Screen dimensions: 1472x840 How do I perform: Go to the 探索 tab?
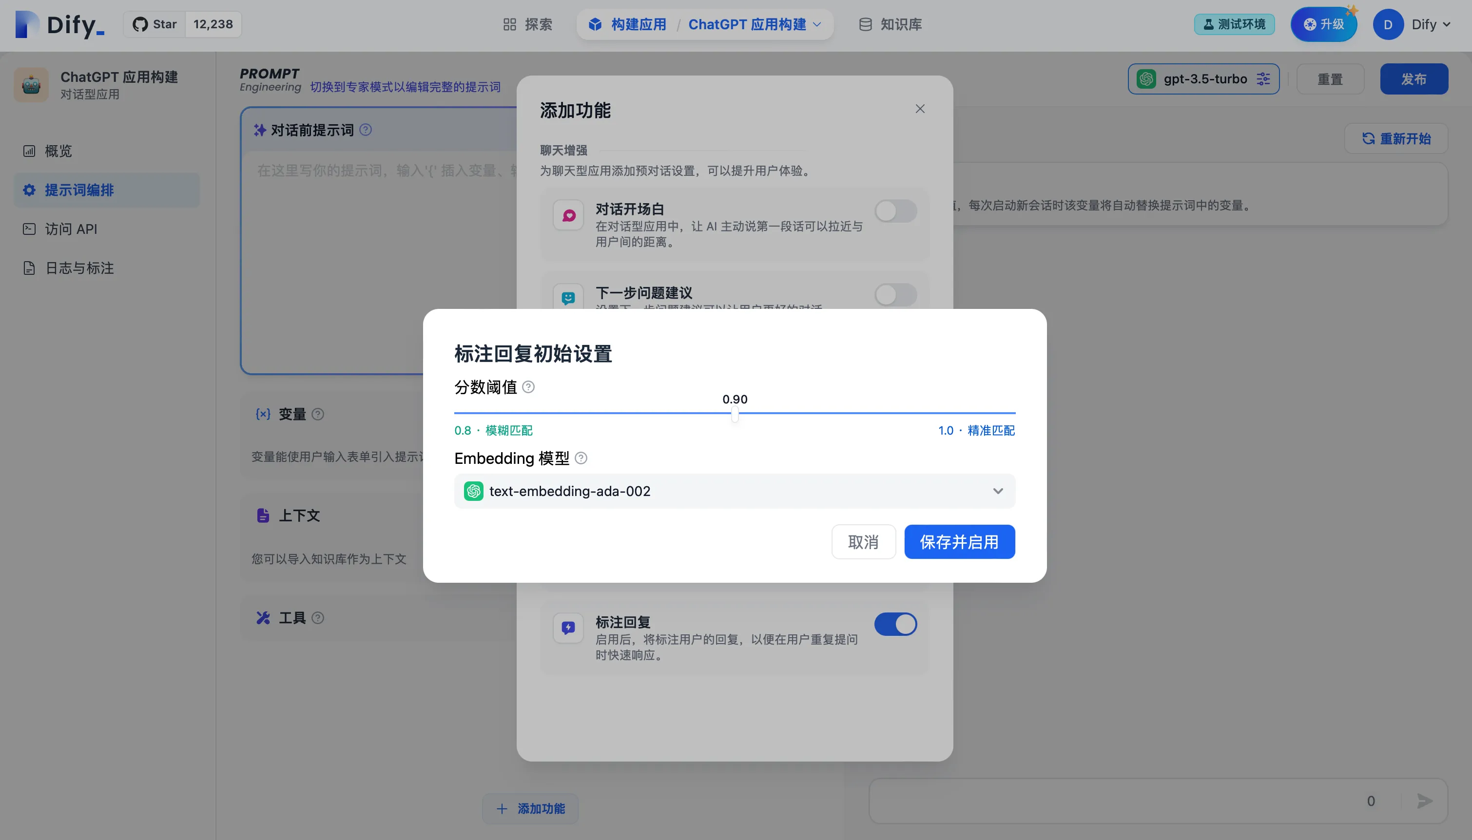coord(527,24)
